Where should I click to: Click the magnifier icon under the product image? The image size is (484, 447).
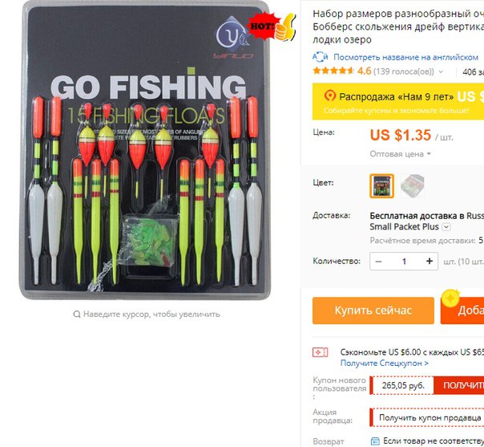[x=77, y=314]
